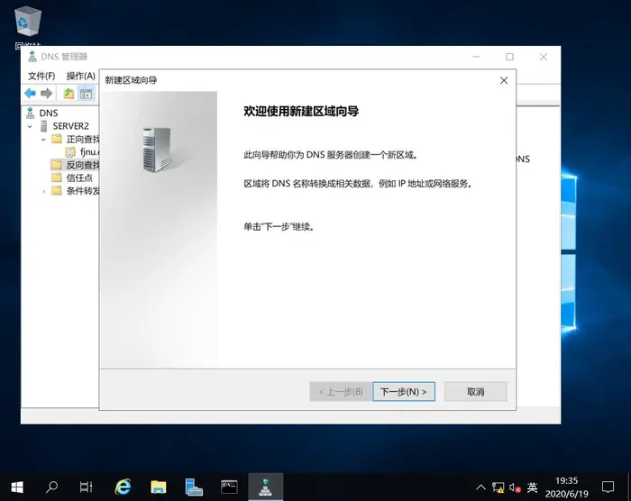Image resolution: width=631 pixels, height=501 pixels.
Task: Expand the conditional forwarders folder
Action: 43,191
